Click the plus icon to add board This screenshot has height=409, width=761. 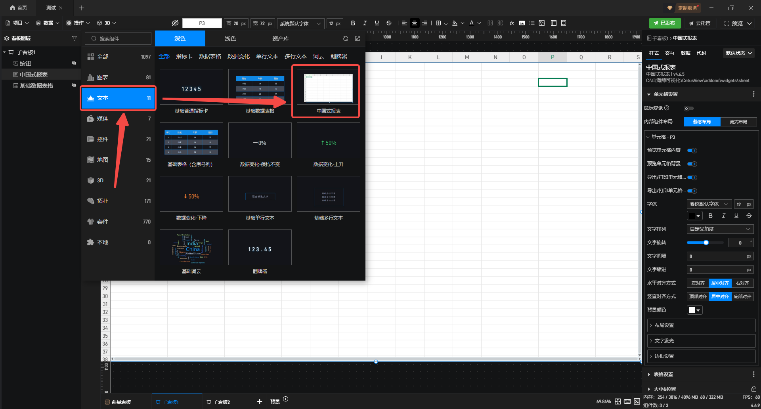pos(259,401)
